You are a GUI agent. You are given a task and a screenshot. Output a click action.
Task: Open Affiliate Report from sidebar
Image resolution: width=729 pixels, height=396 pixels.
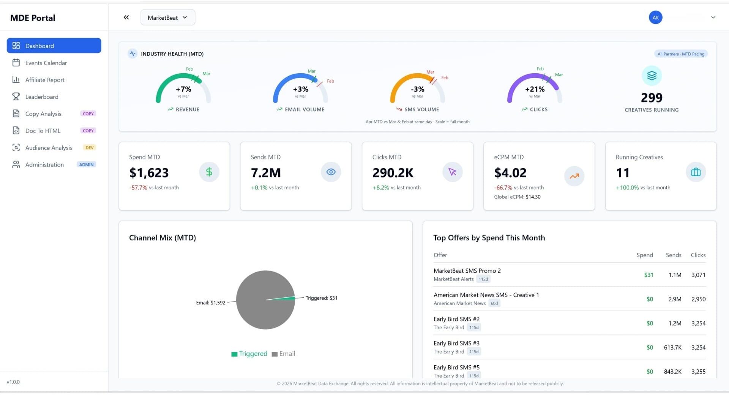coord(45,80)
